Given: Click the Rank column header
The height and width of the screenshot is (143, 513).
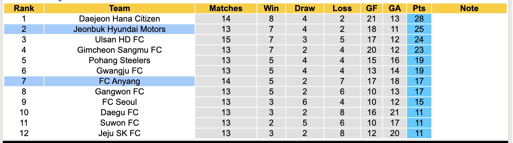Looking at the screenshot, I should 24,8.
